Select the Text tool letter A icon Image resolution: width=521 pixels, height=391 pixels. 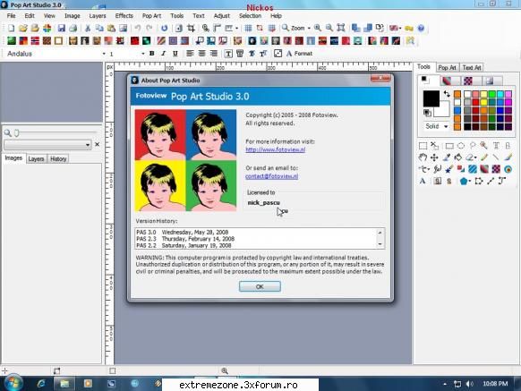coord(423,181)
